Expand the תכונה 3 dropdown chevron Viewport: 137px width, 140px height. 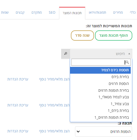[x=78, y=131]
